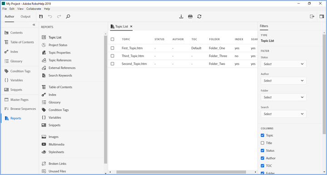The image size is (327, 175).
Task: Click the Save All floppy disk icon
Action: point(41,16)
